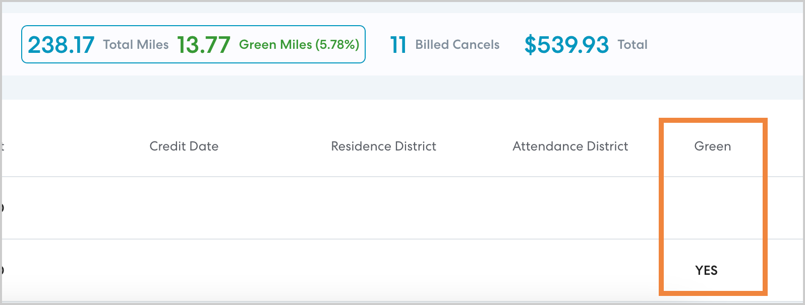Sort by the Credit Date column header
The height and width of the screenshot is (305, 805).
pos(184,146)
